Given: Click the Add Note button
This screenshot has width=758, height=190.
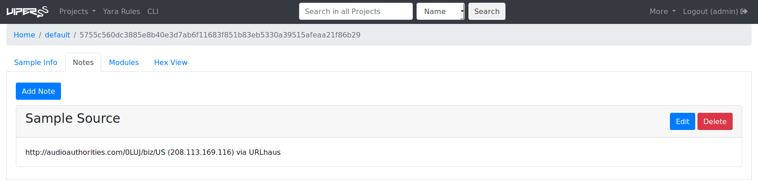Looking at the screenshot, I should pyautogui.click(x=38, y=91).
